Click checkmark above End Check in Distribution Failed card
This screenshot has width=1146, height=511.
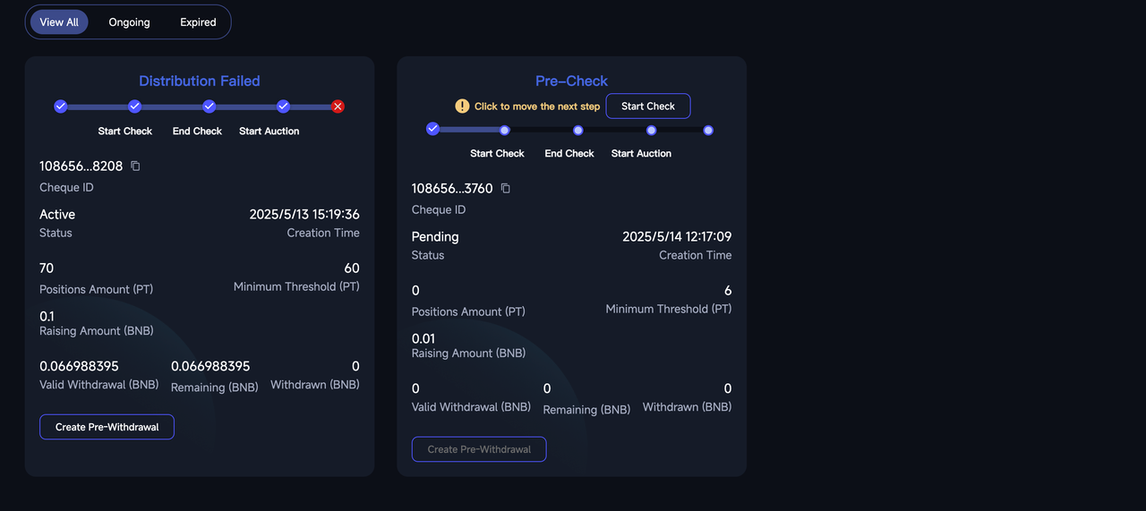click(x=210, y=106)
